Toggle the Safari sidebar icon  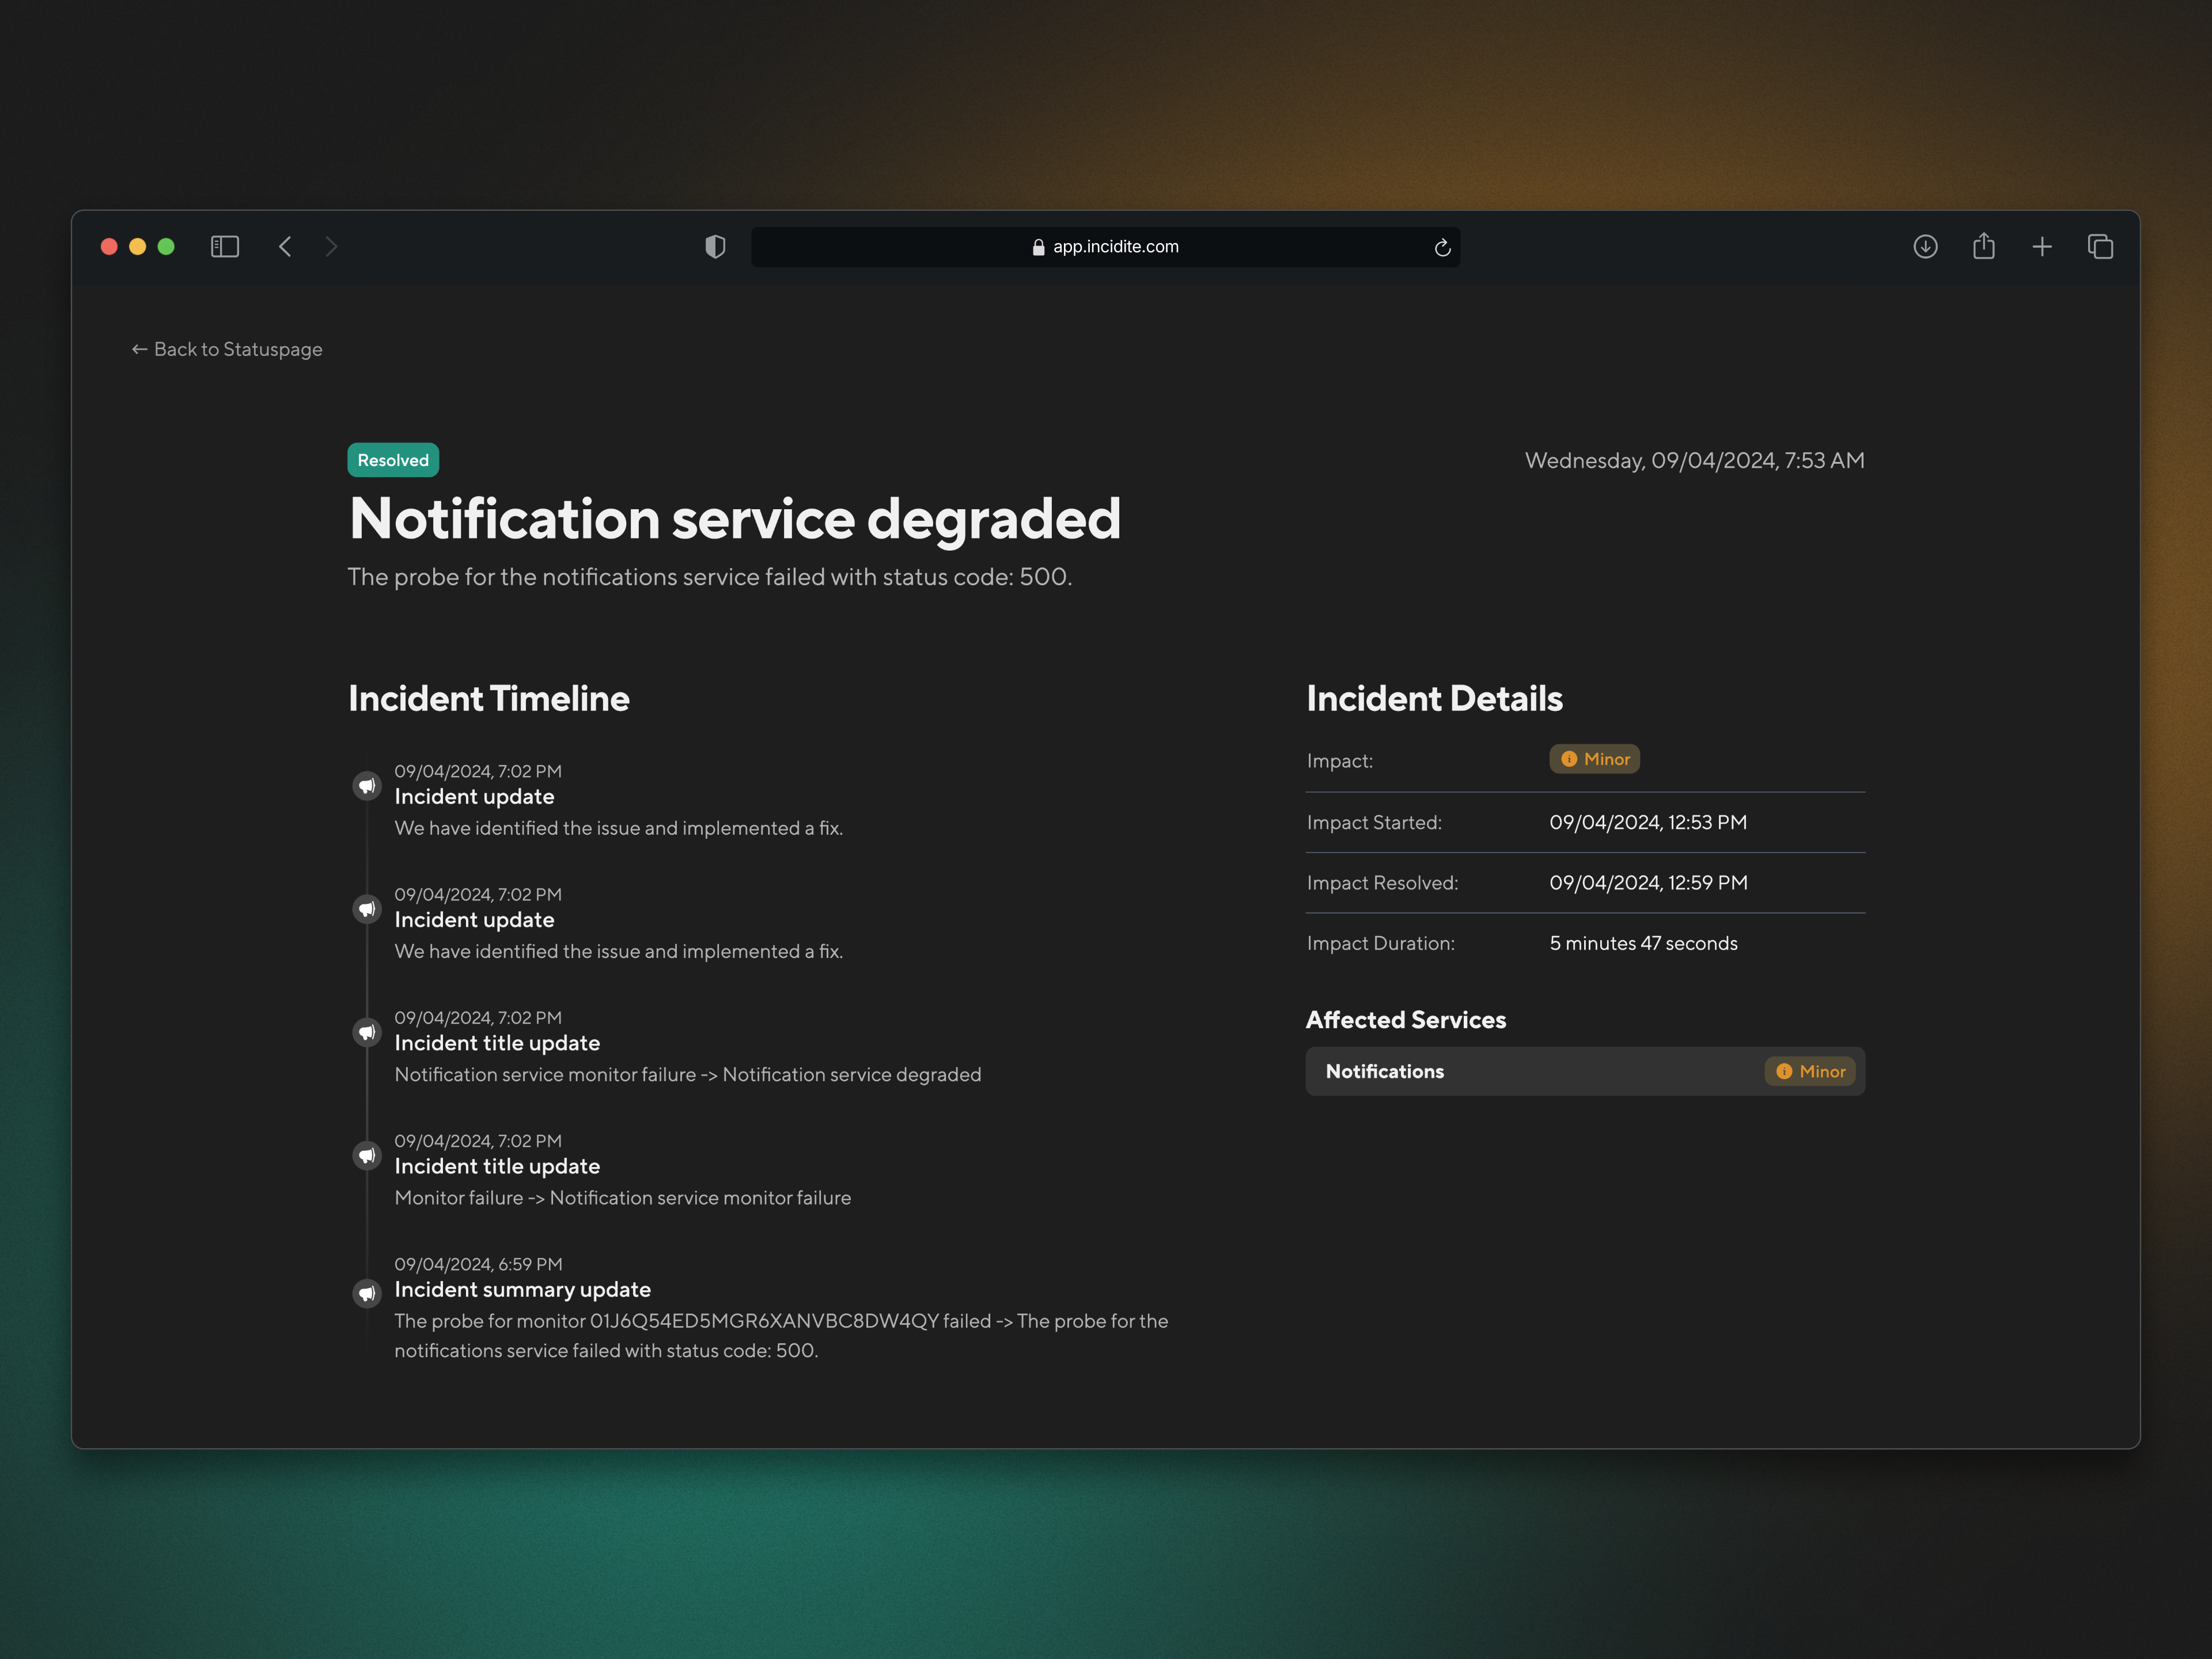pos(225,246)
